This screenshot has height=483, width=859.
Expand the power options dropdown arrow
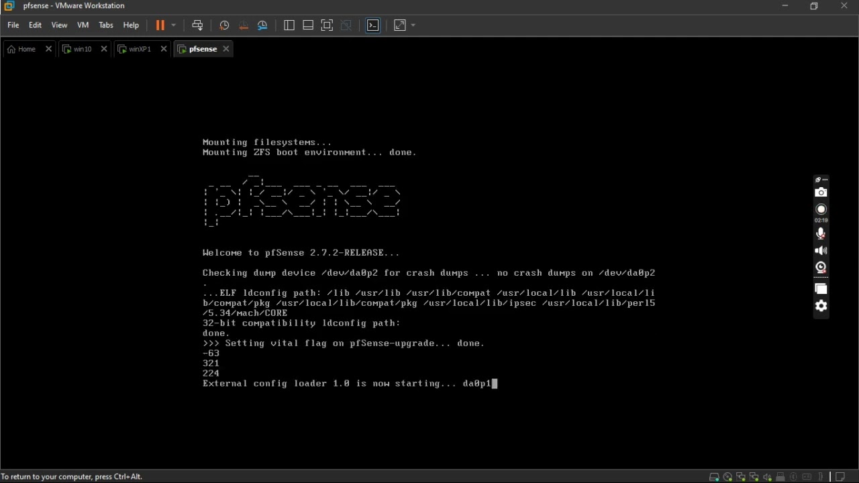174,25
